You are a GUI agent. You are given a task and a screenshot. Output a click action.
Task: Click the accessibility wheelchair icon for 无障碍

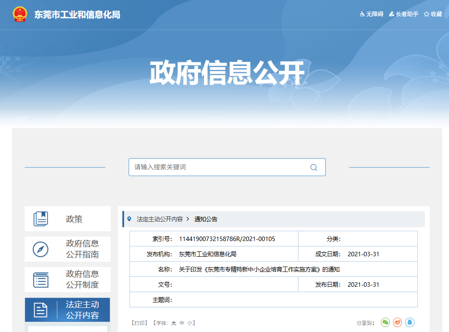pyautogui.click(x=362, y=14)
